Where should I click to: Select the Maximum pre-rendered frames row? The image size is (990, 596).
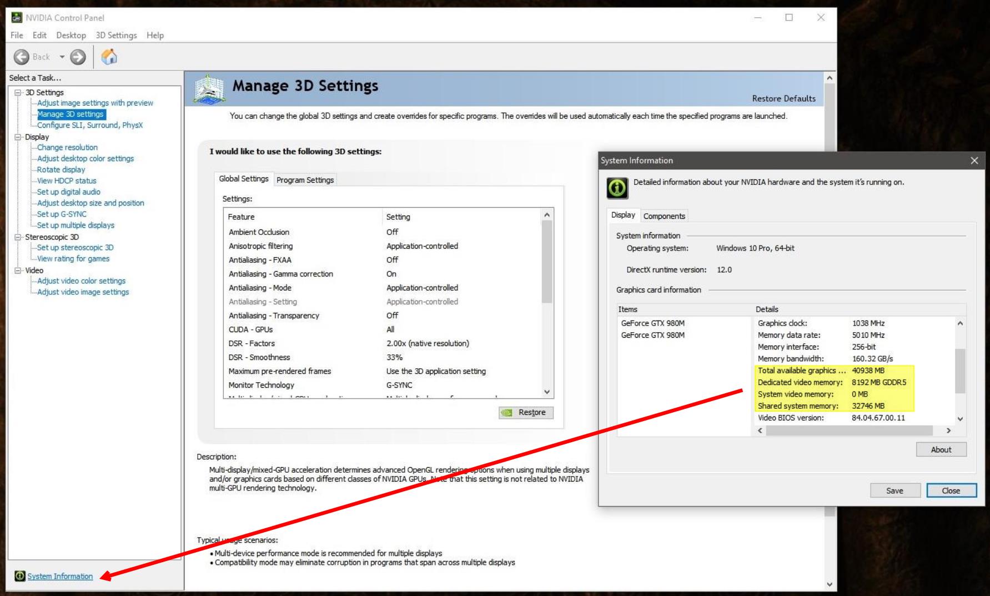pyautogui.click(x=383, y=371)
